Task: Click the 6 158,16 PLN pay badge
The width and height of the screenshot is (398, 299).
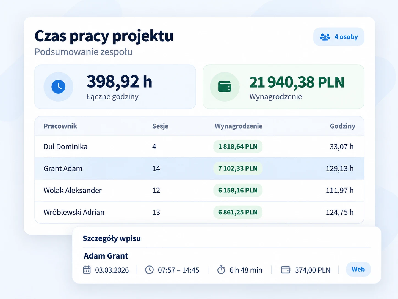Action: point(238,190)
